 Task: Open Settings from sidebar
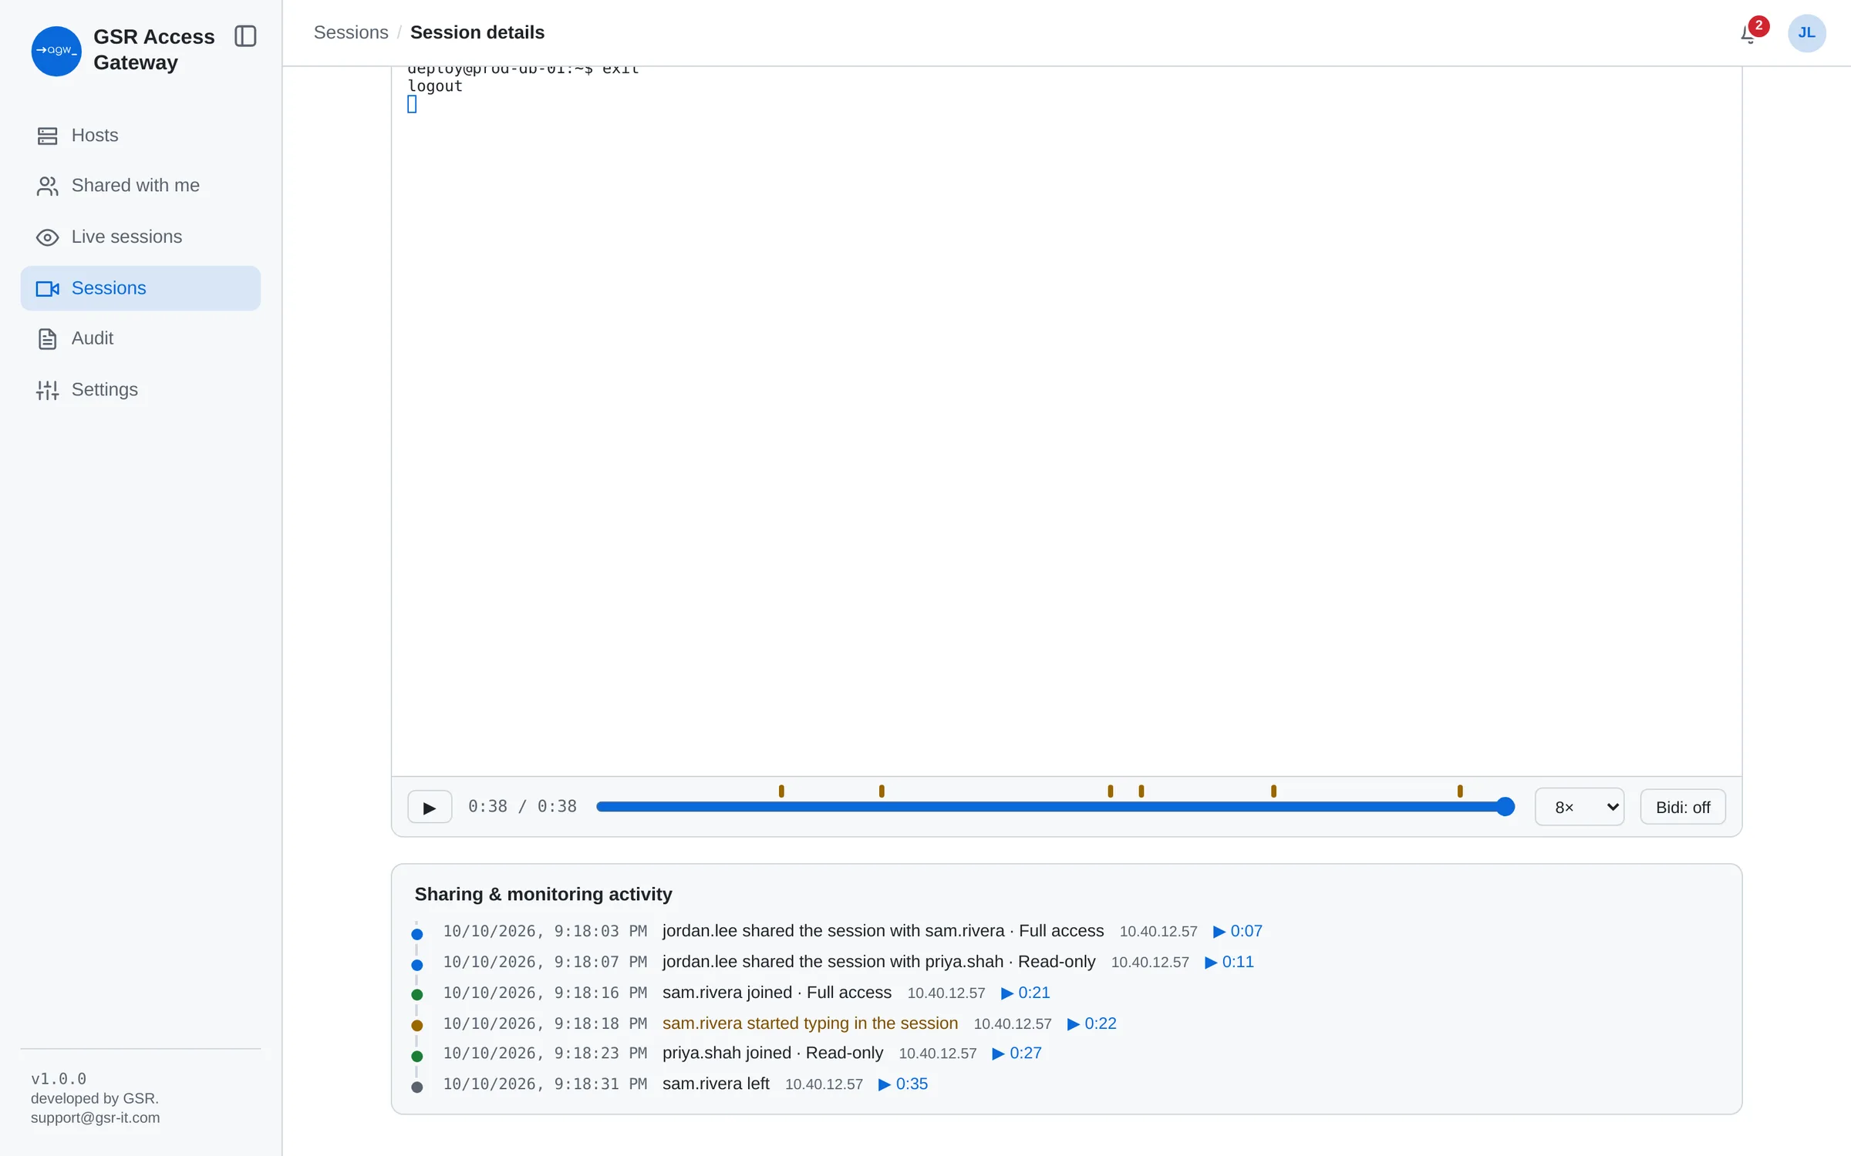pos(140,390)
